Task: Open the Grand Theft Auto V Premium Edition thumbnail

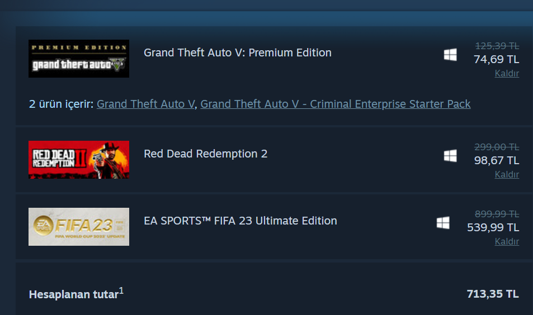Action: pos(79,59)
